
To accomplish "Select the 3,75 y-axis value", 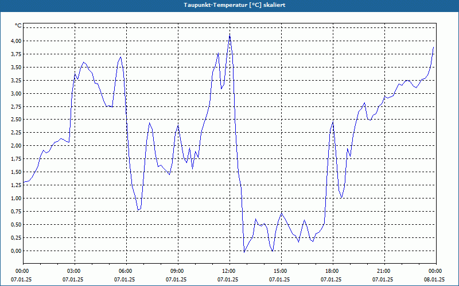I will [x=16, y=54].
